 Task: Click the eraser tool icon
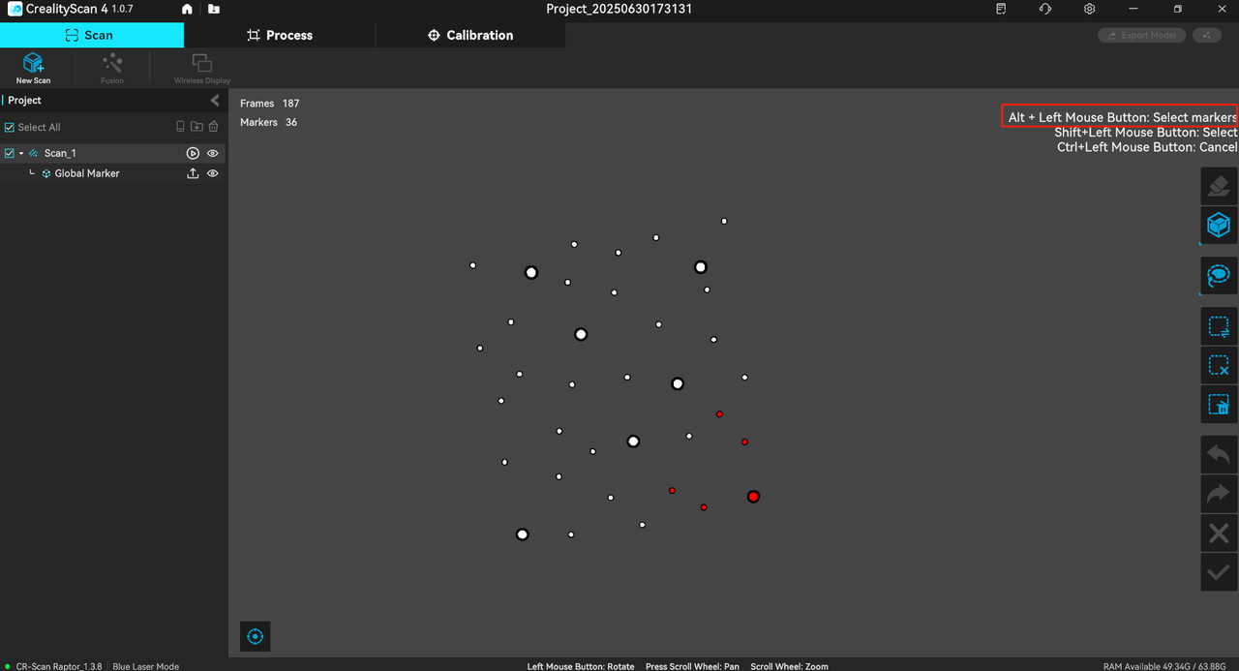(x=1219, y=186)
